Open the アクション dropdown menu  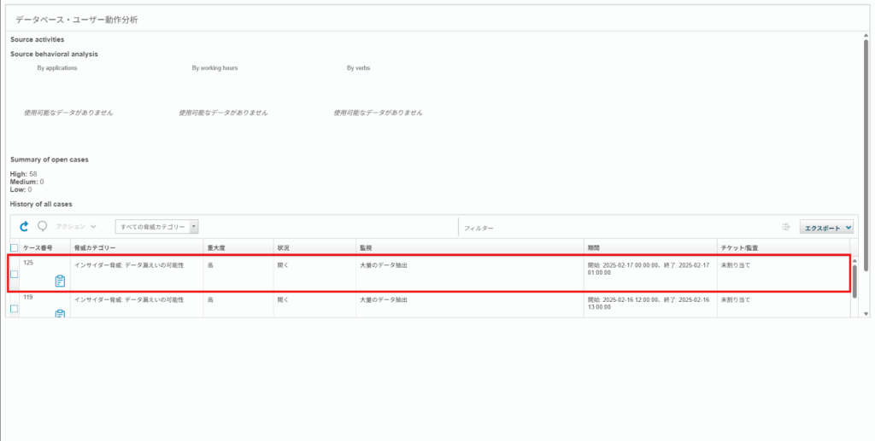[x=76, y=227]
